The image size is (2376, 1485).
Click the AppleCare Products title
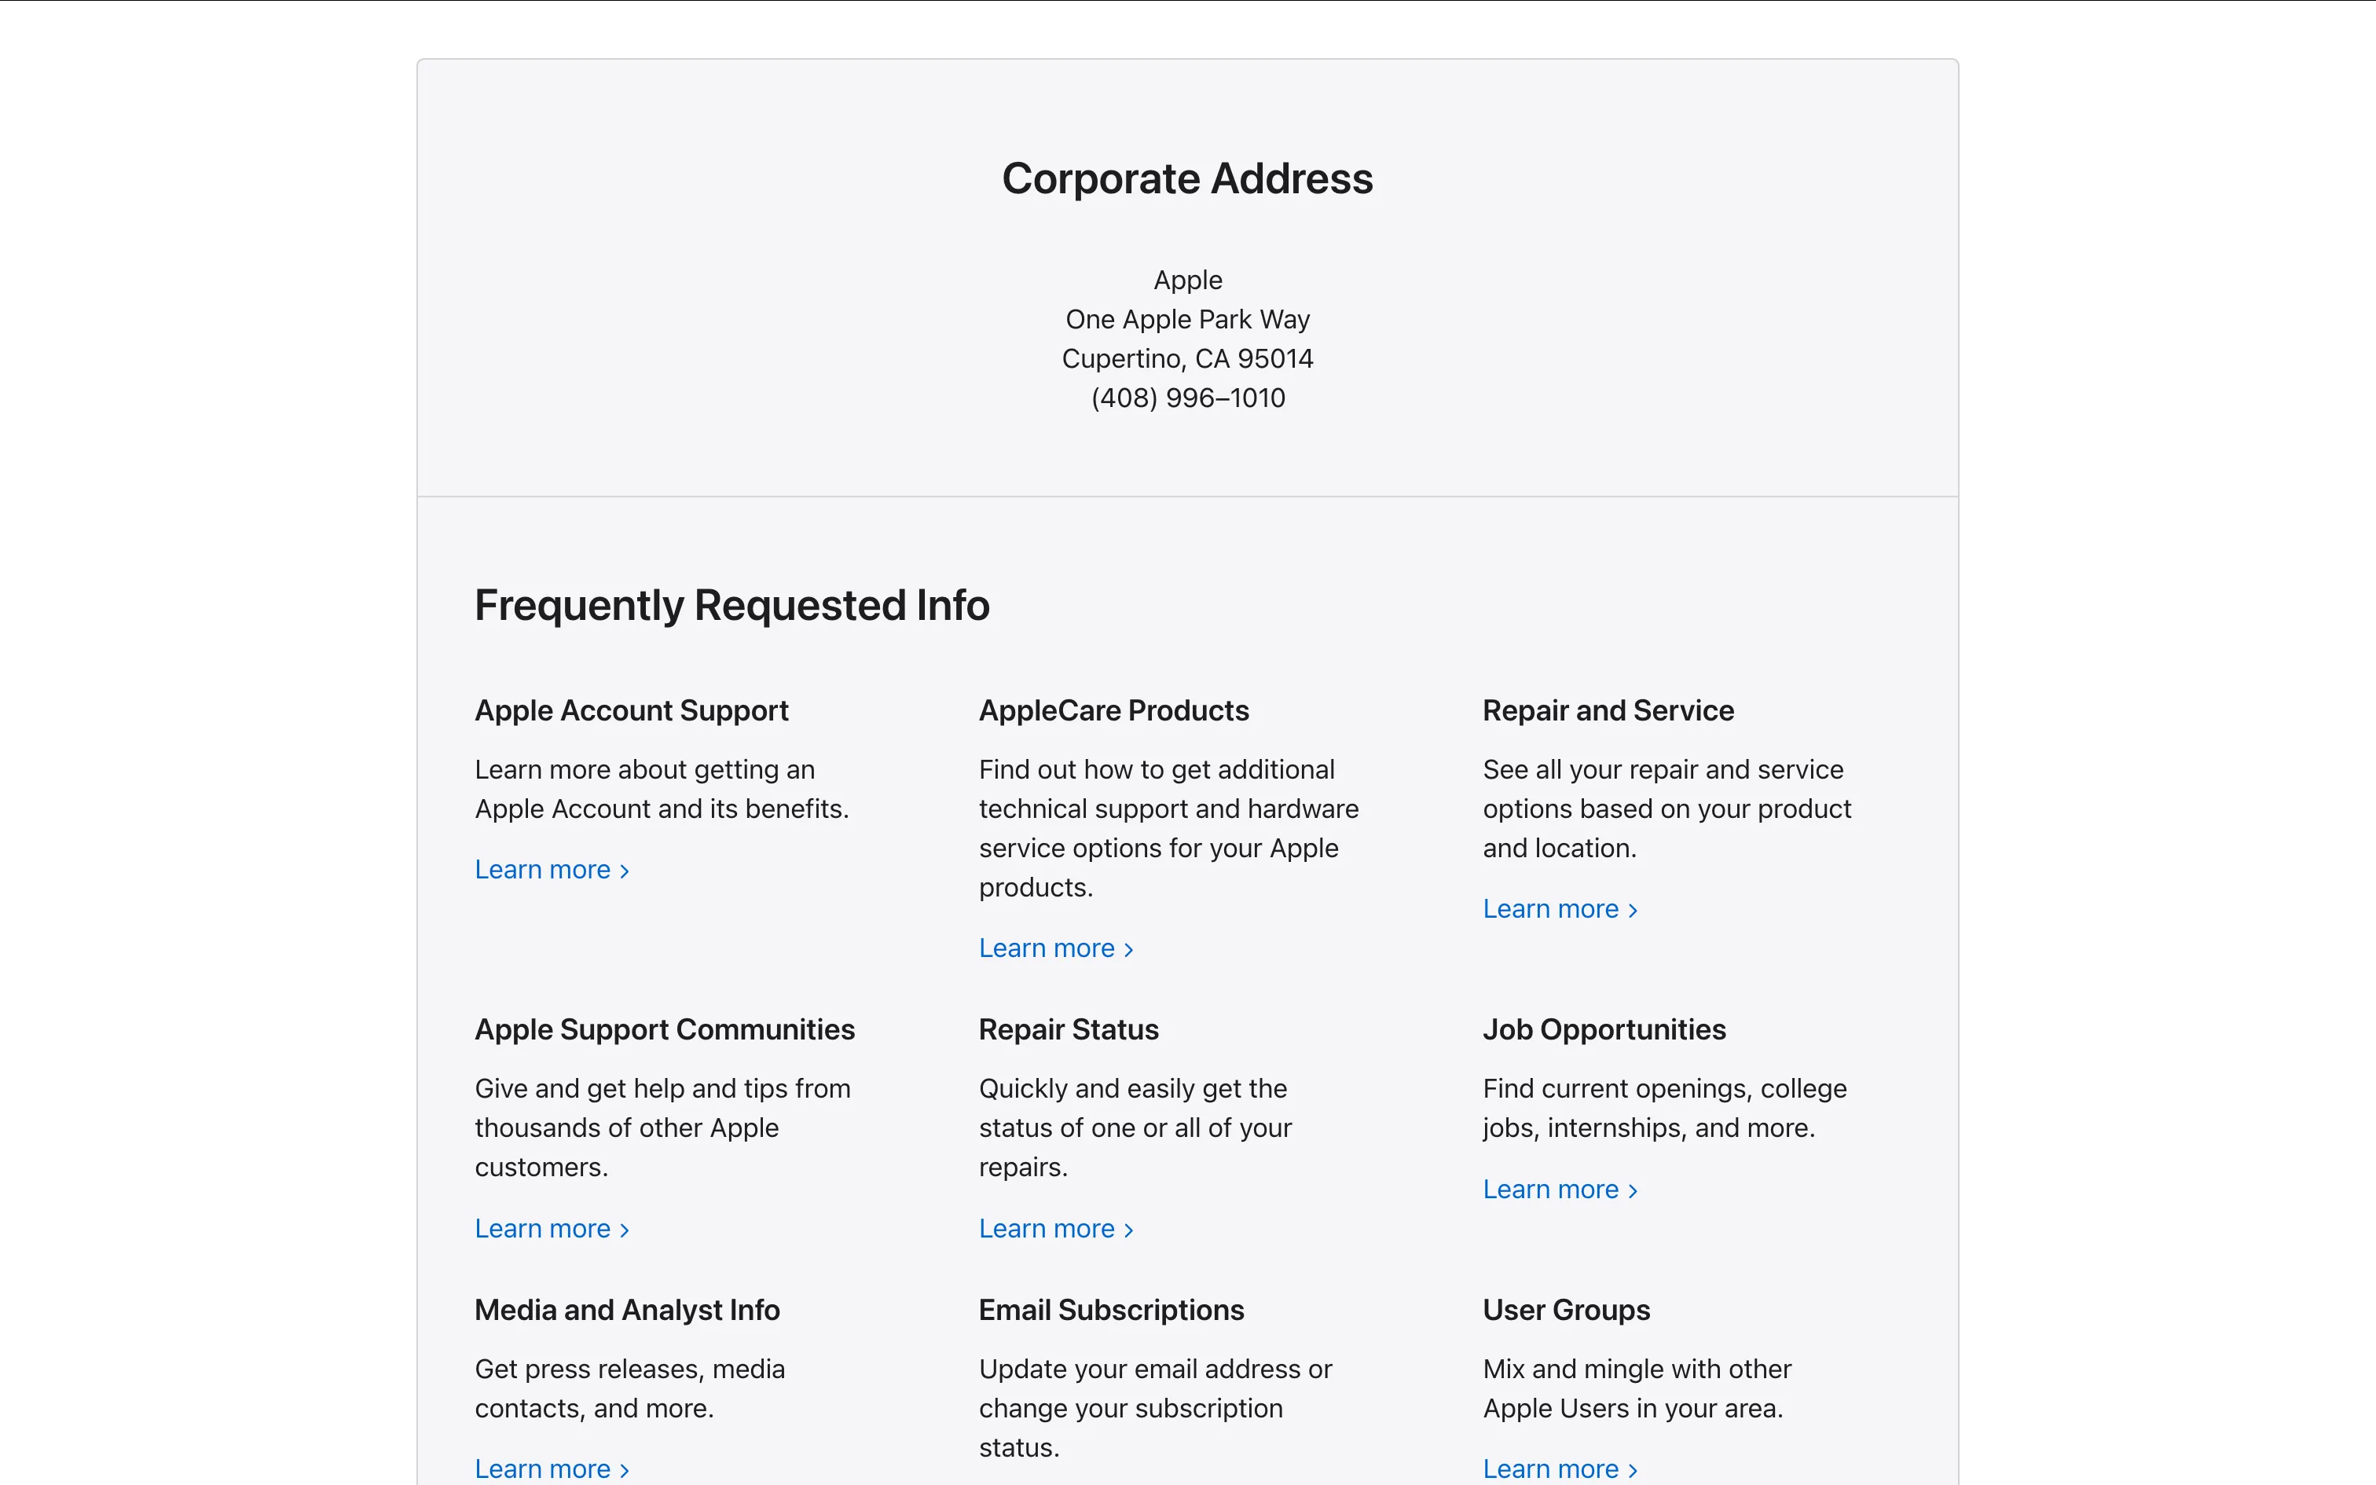coord(1113,710)
